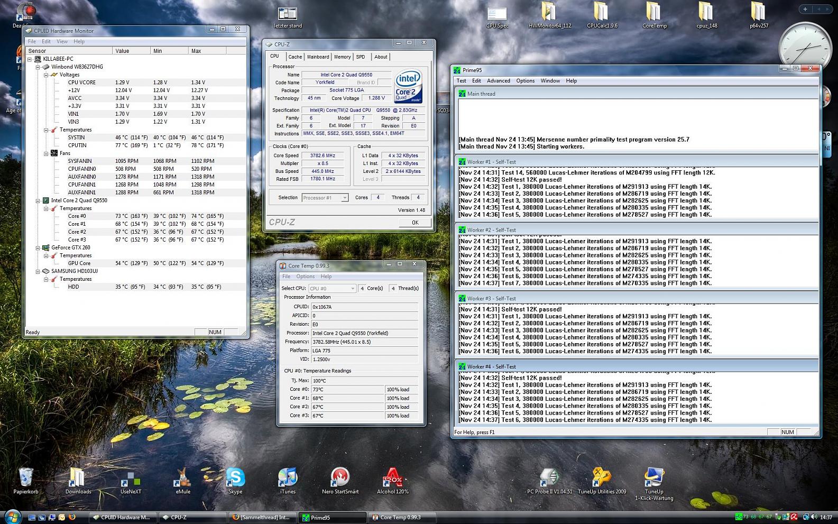
Task: Open Core Temp Select CPU dropdown
Action: click(353, 289)
